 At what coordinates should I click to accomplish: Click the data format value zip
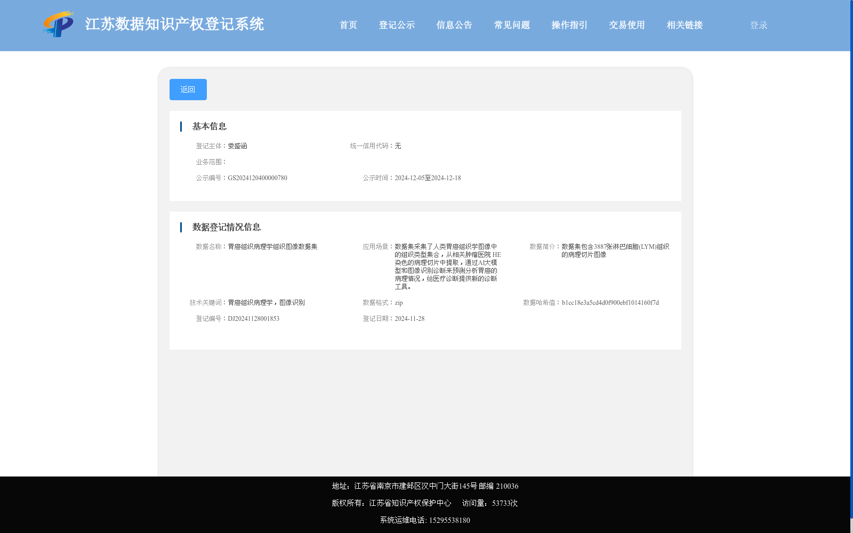click(x=399, y=303)
